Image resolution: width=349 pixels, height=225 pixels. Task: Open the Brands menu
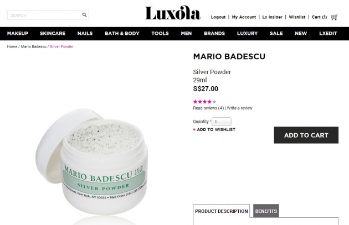(x=214, y=33)
